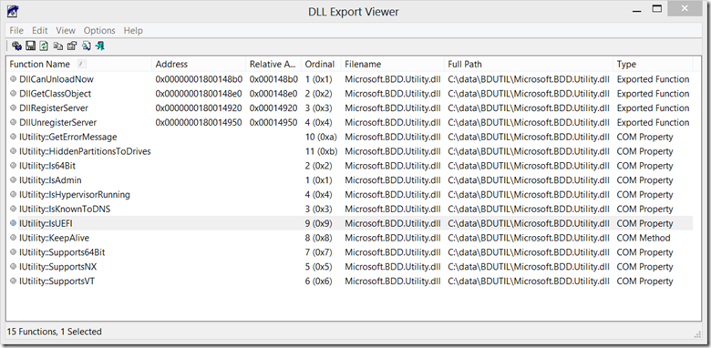Image resolution: width=711 pixels, height=348 pixels.
Task: Click bullet icon beside IUtility::Supports64Bit
Action: pos(13,252)
